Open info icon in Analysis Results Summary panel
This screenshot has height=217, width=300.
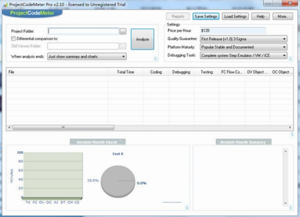[x=290, y=207]
